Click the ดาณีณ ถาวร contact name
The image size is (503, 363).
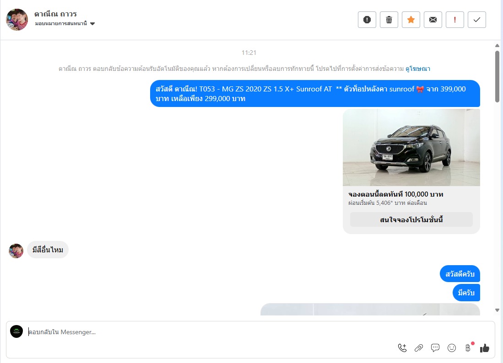click(55, 14)
